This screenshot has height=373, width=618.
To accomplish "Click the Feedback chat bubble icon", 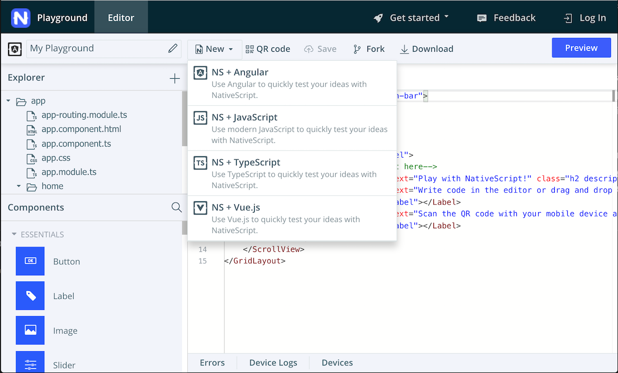I will click(482, 18).
